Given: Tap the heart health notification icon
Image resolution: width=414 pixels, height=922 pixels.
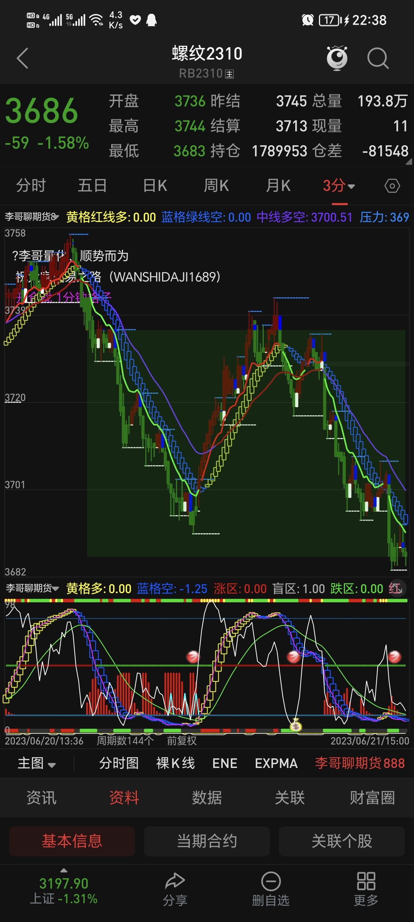Looking at the screenshot, I should (x=135, y=20).
